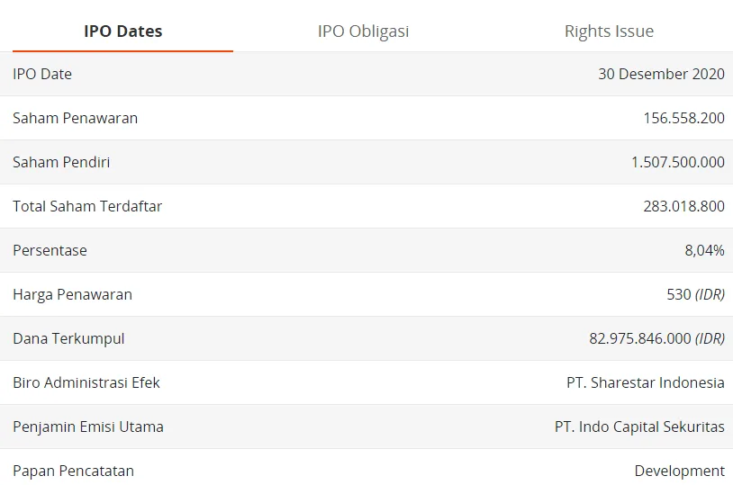The width and height of the screenshot is (733, 485).
Task: Open the IPO Obligasi tab
Action: click(x=363, y=31)
